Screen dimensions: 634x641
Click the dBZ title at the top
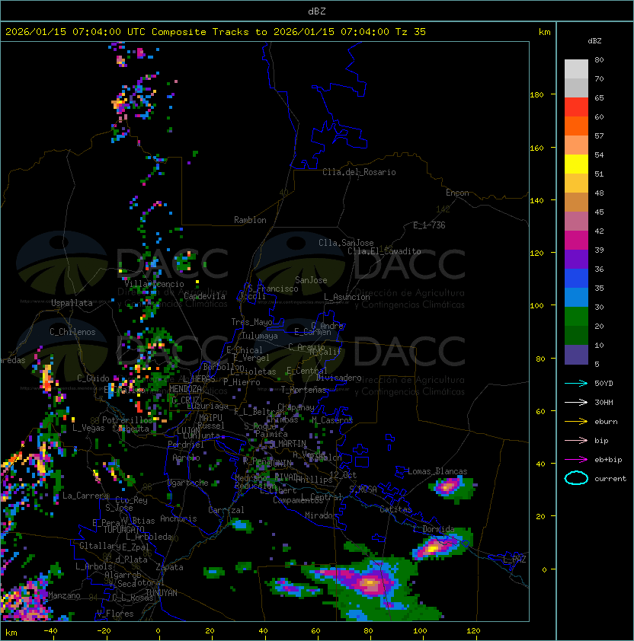point(317,11)
